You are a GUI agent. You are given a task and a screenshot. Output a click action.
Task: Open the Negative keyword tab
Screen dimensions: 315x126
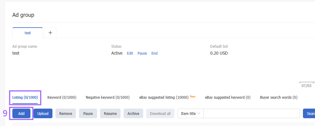108,97
